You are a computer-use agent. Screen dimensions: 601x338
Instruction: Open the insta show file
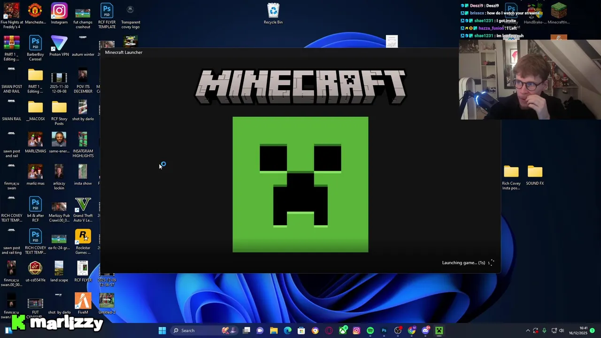(x=83, y=176)
